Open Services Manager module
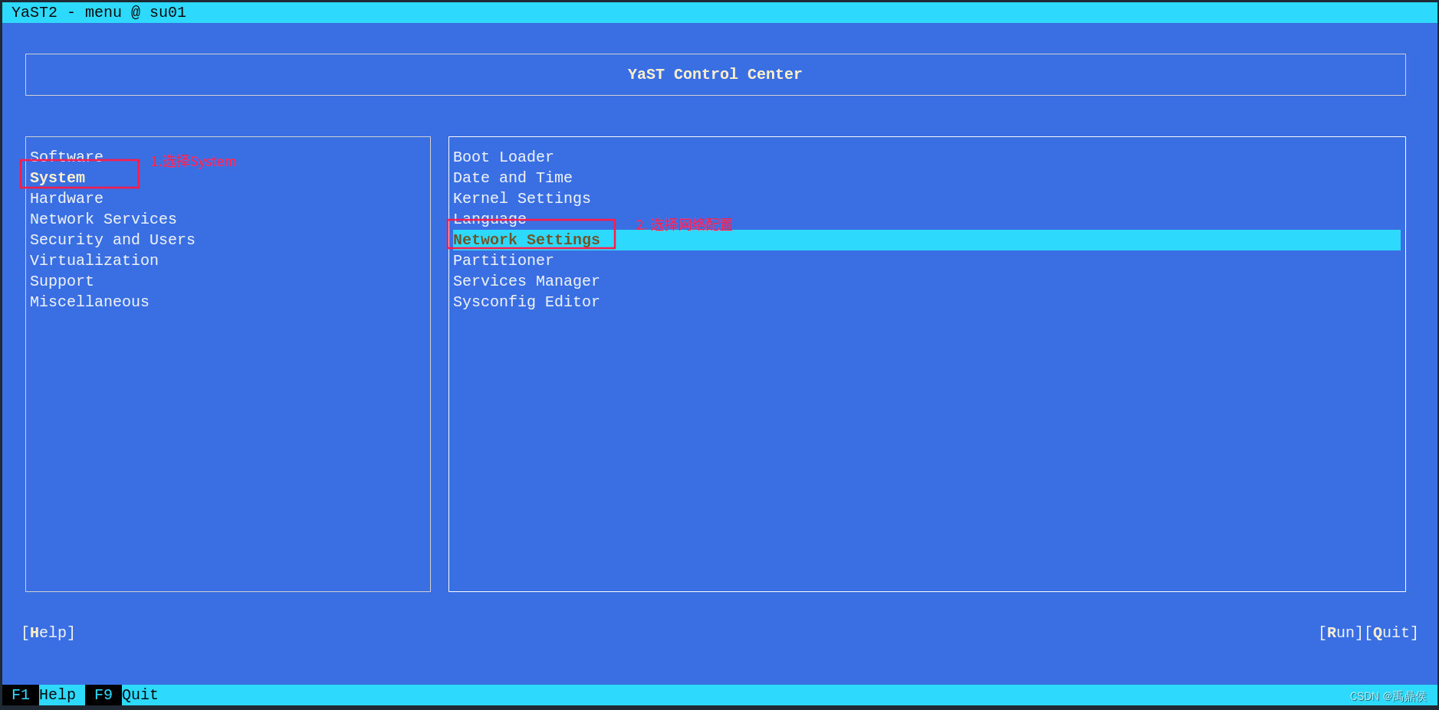The image size is (1439, 710). point(527,281)
